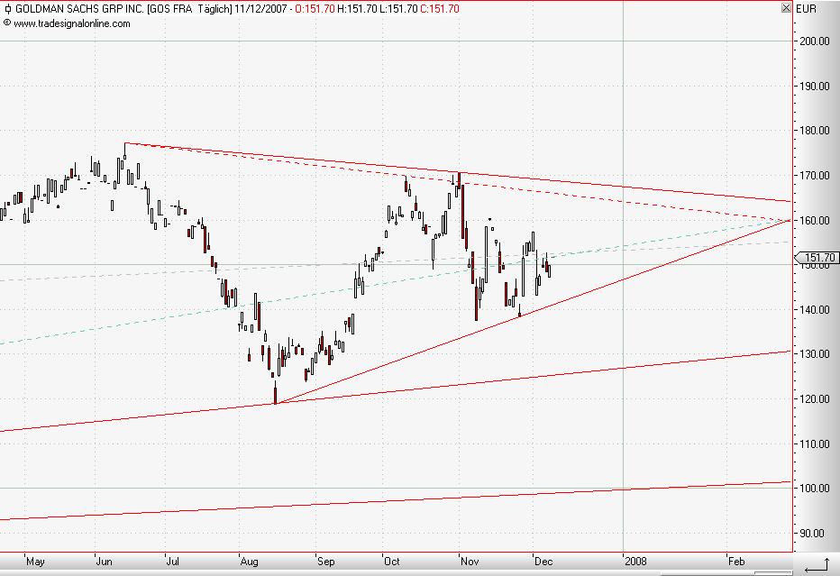Click the axis reset arrows icon at bottom right
The image size is (840, 576).
817,564
